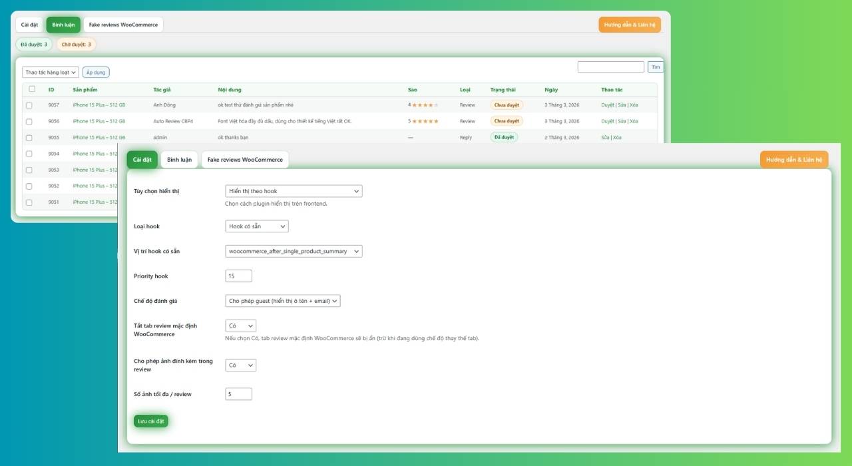Screen dimensions: 852x466
Task: Click the 'Tìm' search button
Action: (656, 67)
